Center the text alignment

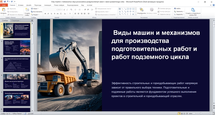click(x=78, y=14)
